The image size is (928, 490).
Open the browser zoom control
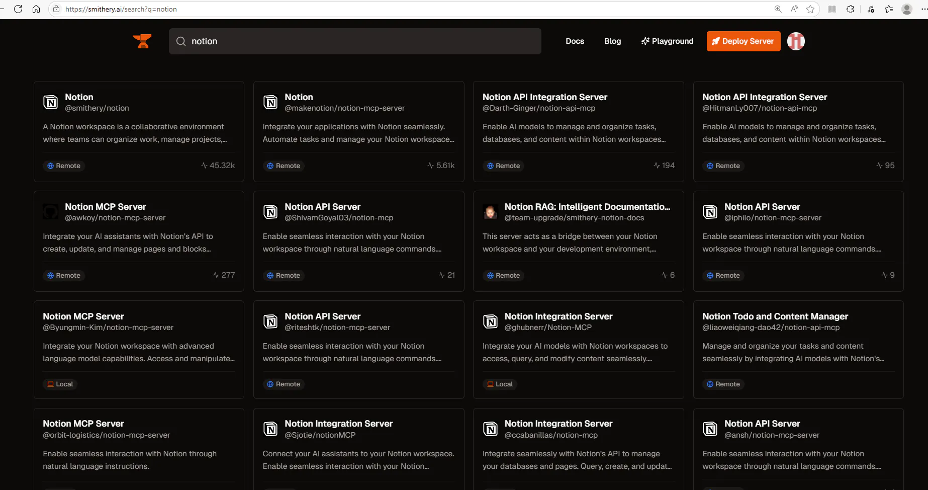[778, 9]
